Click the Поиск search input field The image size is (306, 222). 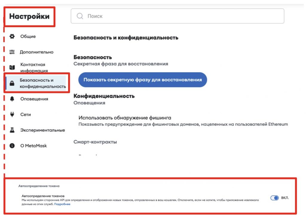click(178, 16)
